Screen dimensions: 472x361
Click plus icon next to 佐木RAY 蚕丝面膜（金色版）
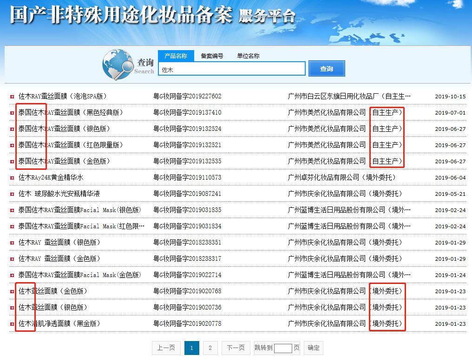[x=12, y=258]
